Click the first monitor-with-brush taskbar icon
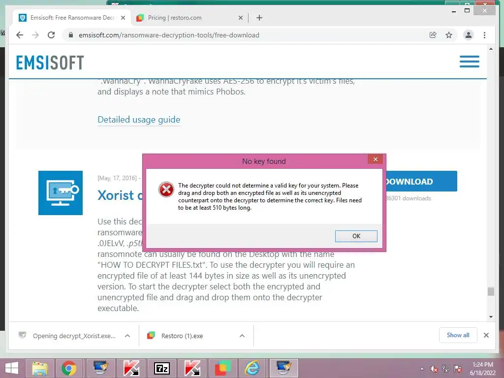504x378 pixels. click(101, 368)
